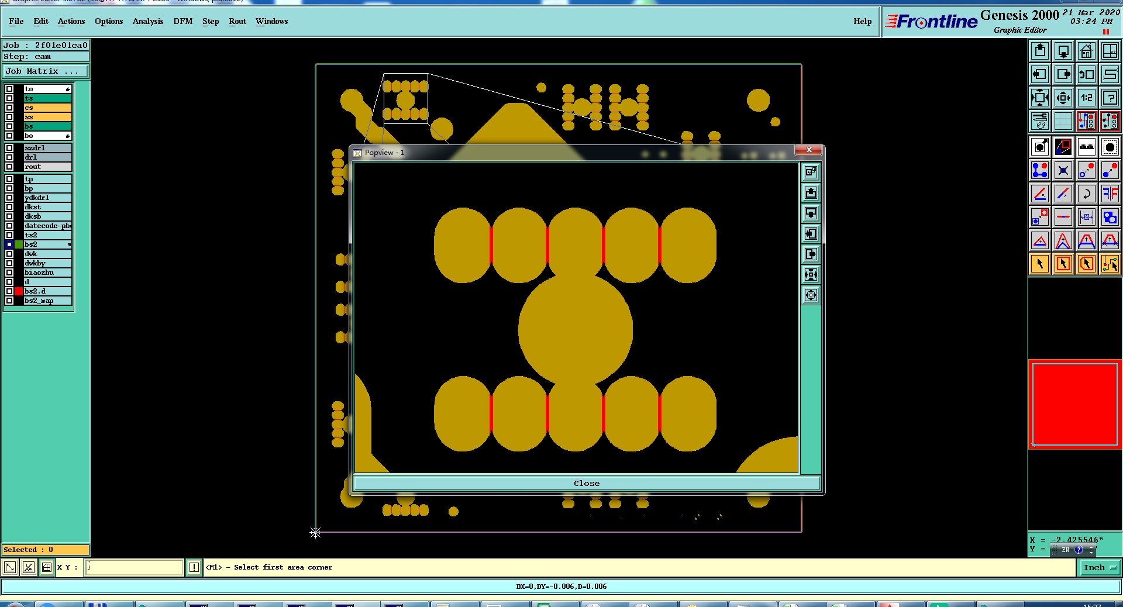Select the bs2_map layer row

click(48, 301)
